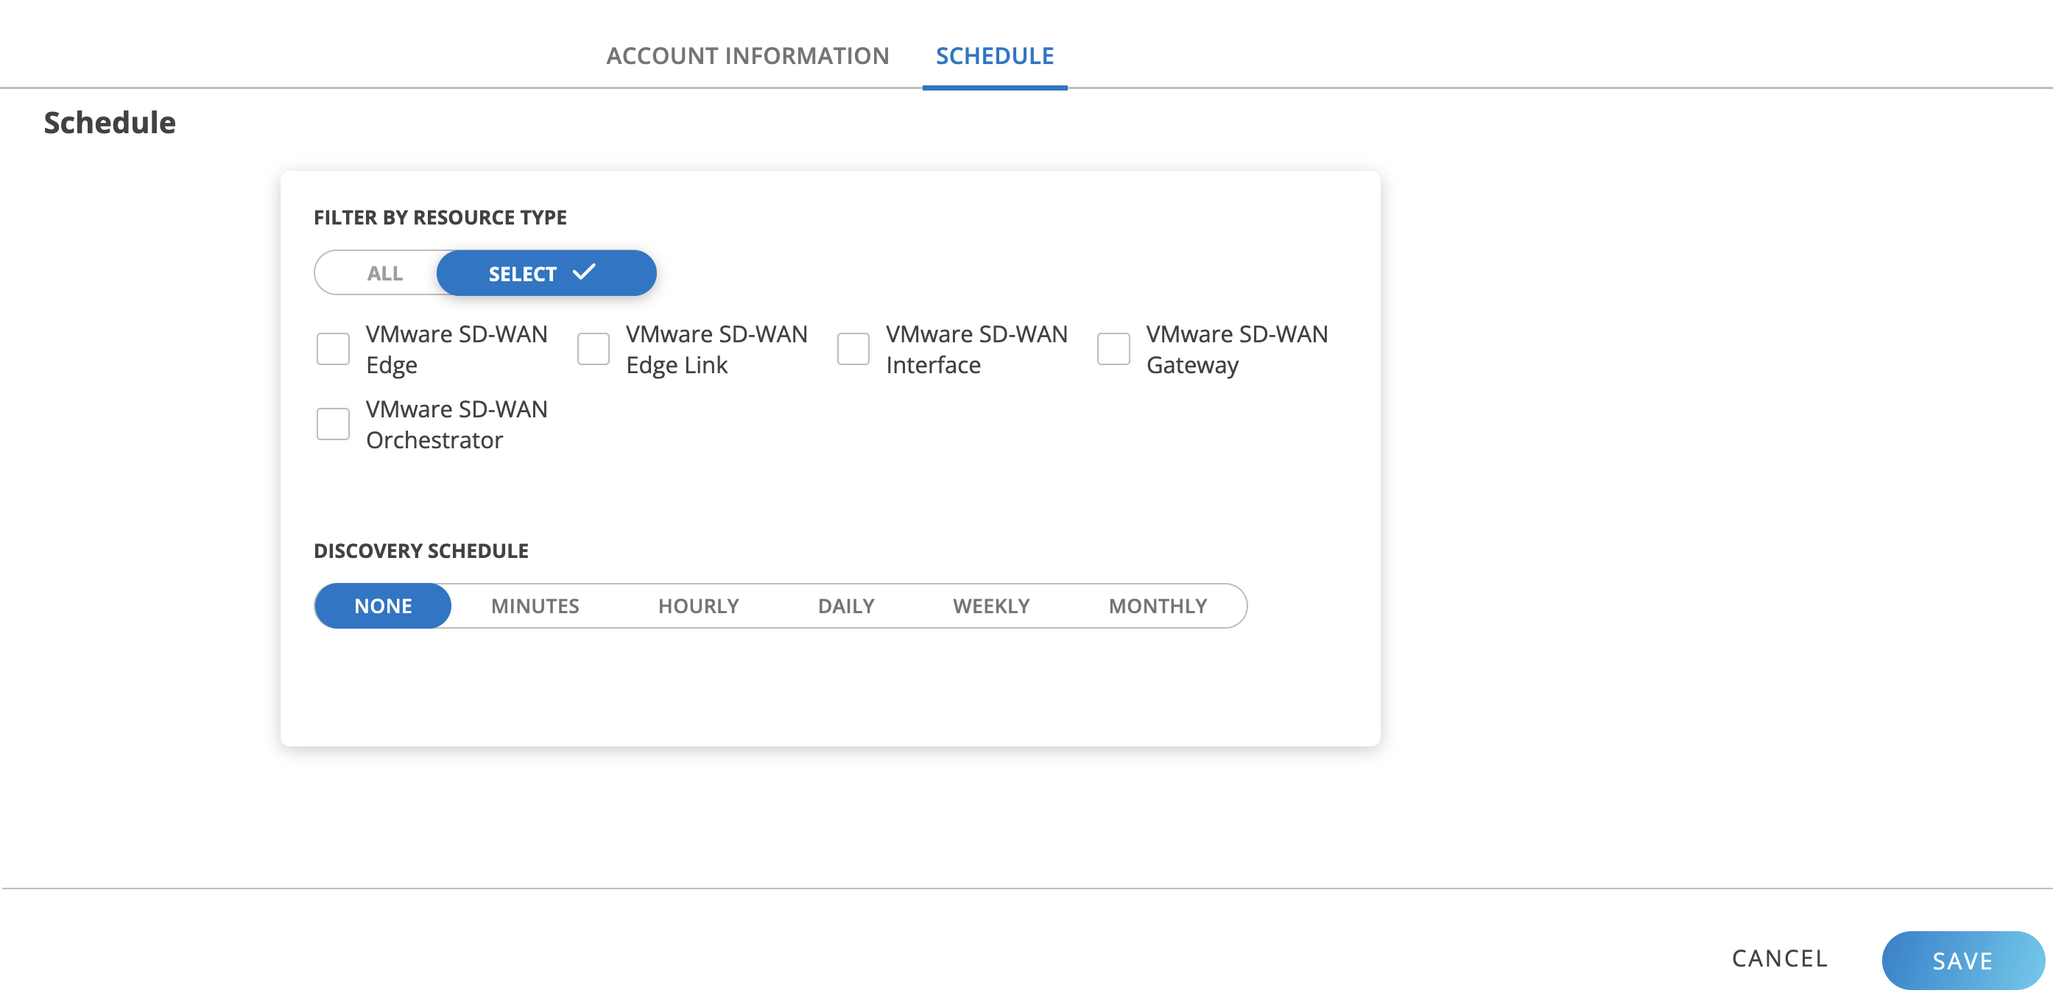Click the SELECT toggle checkmark icon
2053x1007 pixels.
pyautogui.click(x=584, y=272)
